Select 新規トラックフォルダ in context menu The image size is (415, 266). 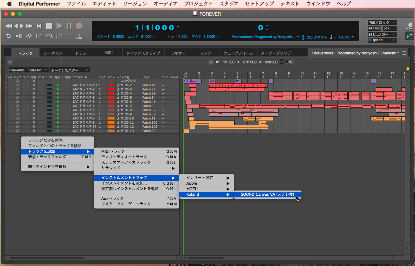58,157
